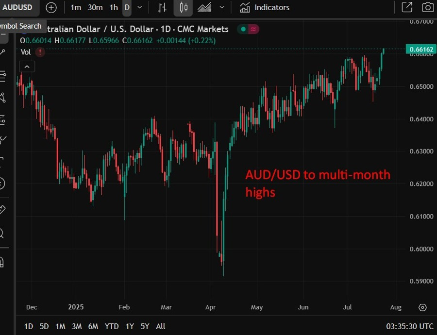Click the Jun label on time axis
The height and width of the screenshot is (335, 437).
coord(303,307)
